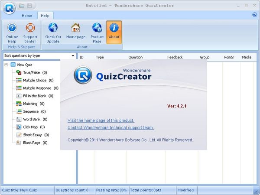Open the Sort questions by type dropdown
The width and height of the screenshot is (260, 195).
coord(73,56)
